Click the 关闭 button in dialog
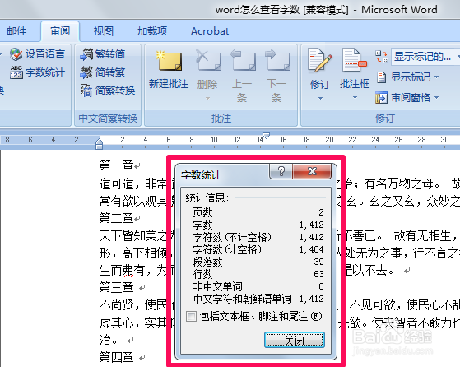 pos(295,341)
